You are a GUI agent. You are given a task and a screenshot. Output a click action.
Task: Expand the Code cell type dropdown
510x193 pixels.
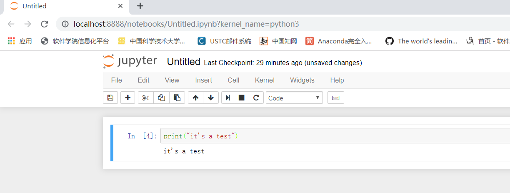(x=294, y=98)
